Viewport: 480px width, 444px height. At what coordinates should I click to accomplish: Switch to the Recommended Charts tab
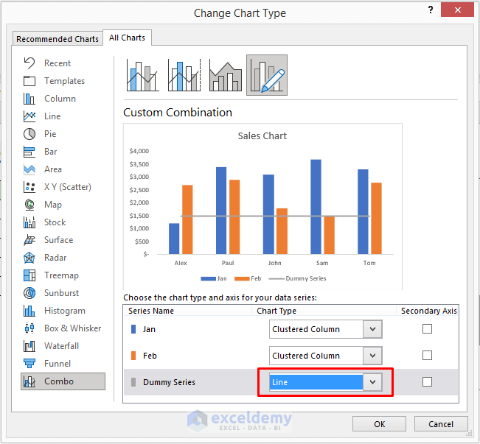58,39
